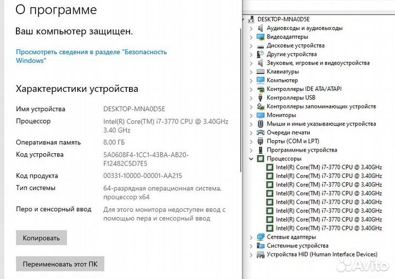Expand the Сетевые адаптеры node
395x279 pixels.
(x=251, y=237)
